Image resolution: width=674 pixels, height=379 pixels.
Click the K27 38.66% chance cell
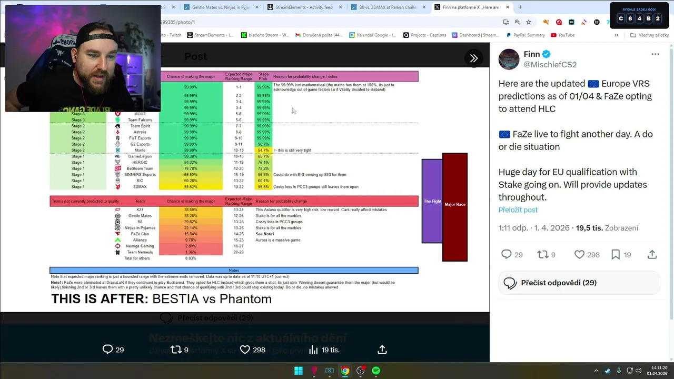191,210
